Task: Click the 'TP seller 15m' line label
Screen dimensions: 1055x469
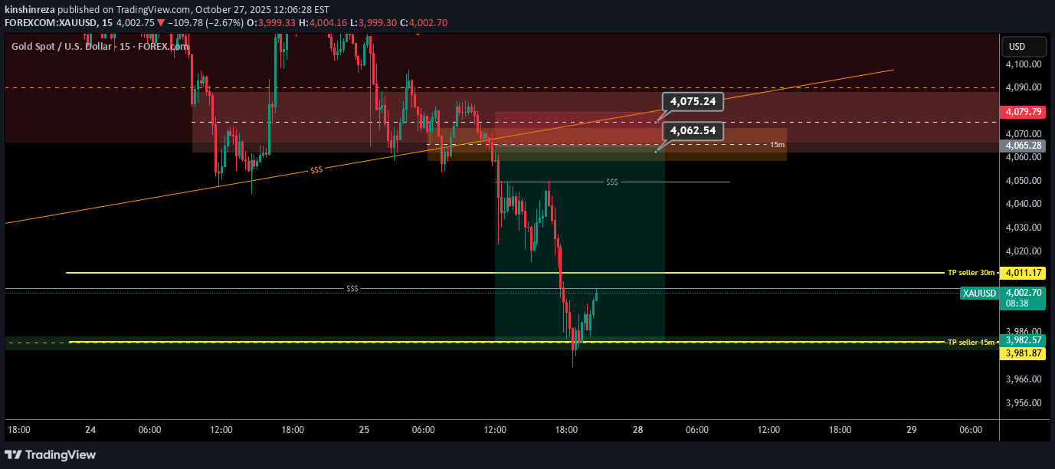Action: point(971,342)
